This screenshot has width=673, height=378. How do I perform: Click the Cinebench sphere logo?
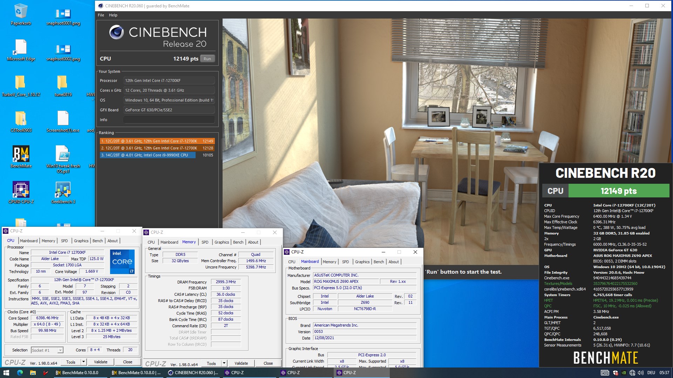click(116, 32)
